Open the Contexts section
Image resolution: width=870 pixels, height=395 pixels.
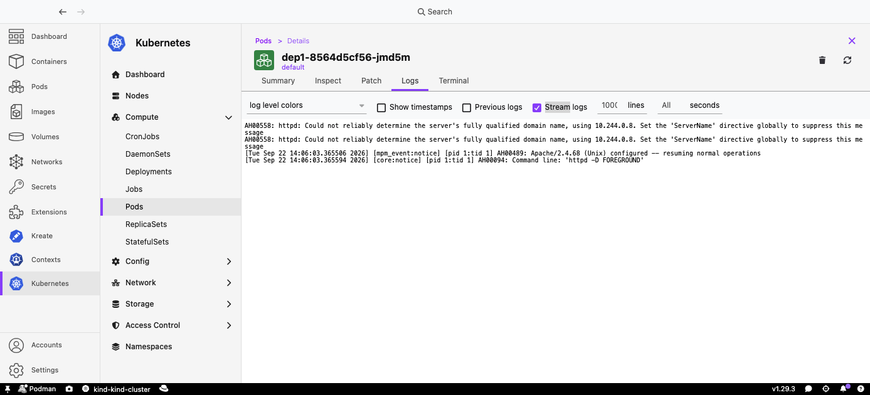(50, 260)
